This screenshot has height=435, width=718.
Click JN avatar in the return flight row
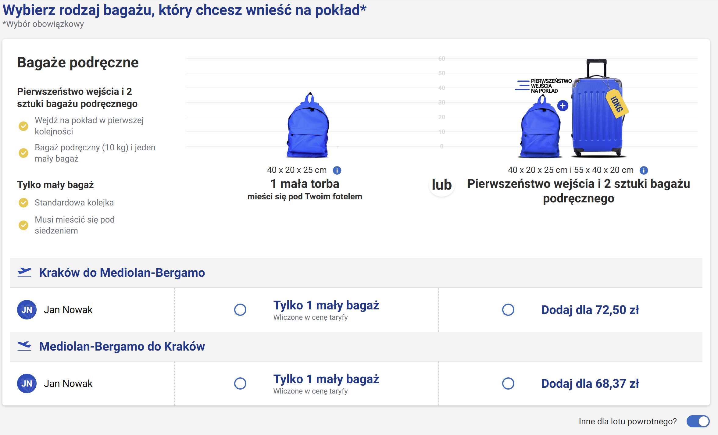(27, 383)
